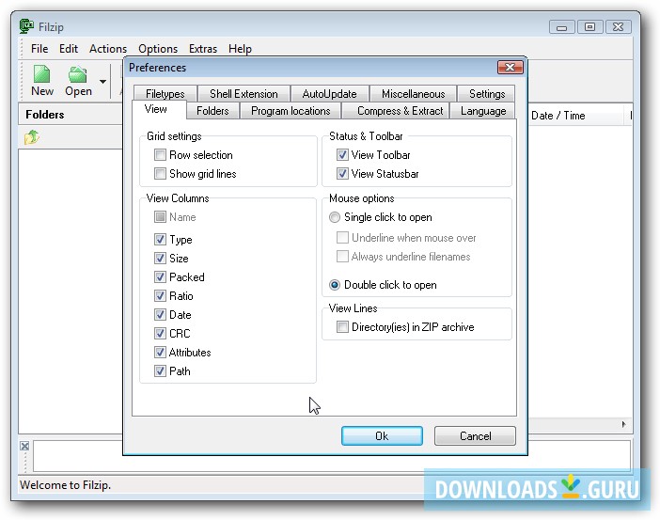Uncheck the Type column checkbox
This screenshot has height=520, width=660.
pos(160,240)
